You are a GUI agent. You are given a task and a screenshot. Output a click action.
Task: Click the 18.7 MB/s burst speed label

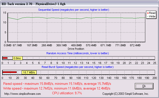(29, 72)
